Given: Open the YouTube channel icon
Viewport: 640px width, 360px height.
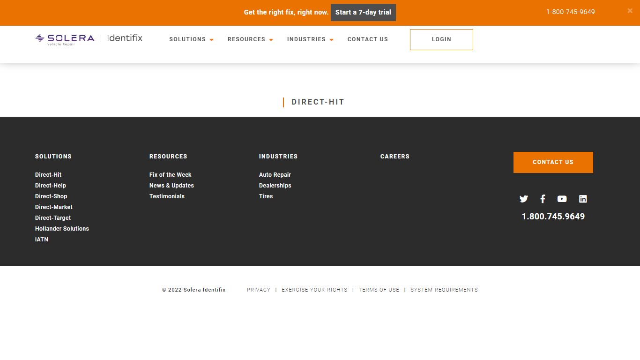Looking at the screenshot, I should (x=562, y=199).
